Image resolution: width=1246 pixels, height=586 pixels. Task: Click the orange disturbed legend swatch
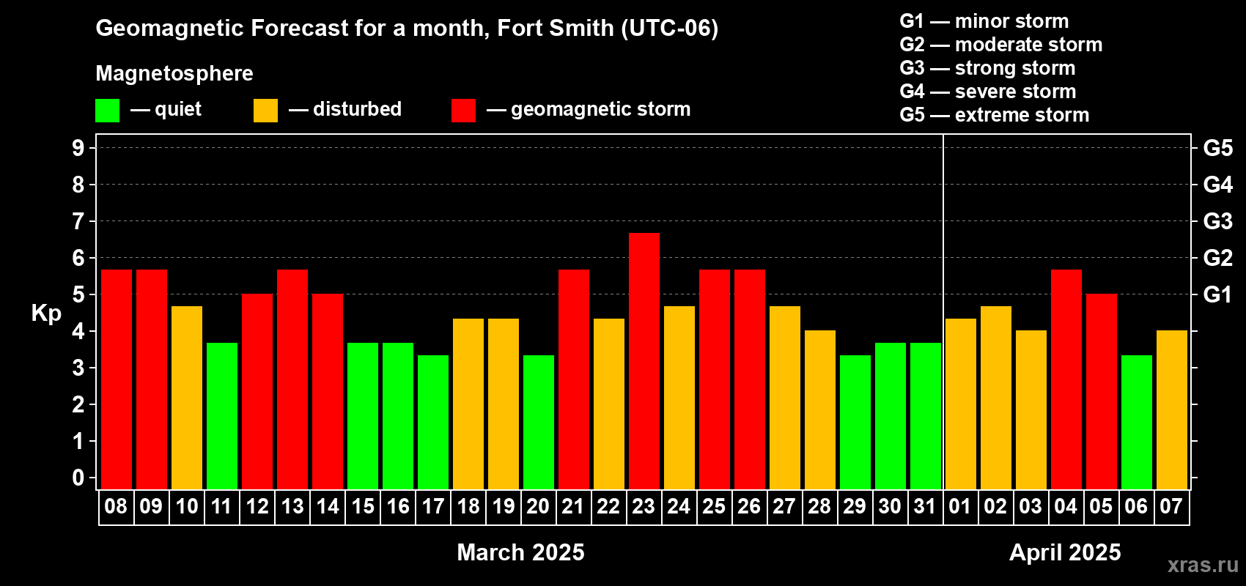265,111
